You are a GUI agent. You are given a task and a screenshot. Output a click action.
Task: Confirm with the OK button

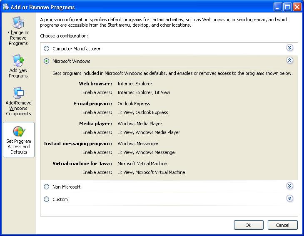pyautogui.click(x=249, y=225)
